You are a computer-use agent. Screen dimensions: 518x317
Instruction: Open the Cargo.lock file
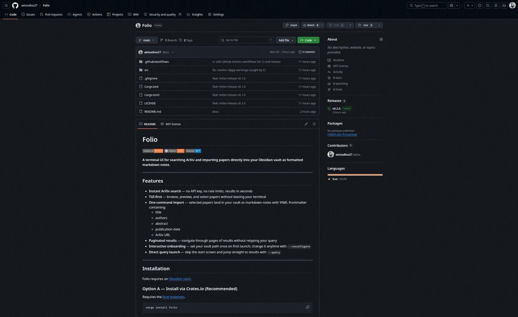152,87
